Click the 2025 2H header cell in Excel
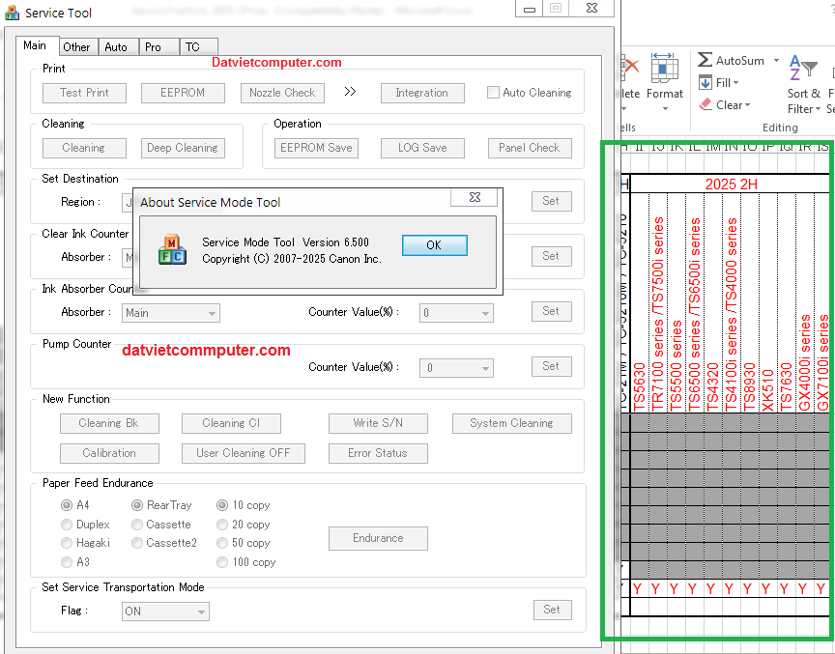The width and height of the screenshot is (835, 654). coord(731,185)
